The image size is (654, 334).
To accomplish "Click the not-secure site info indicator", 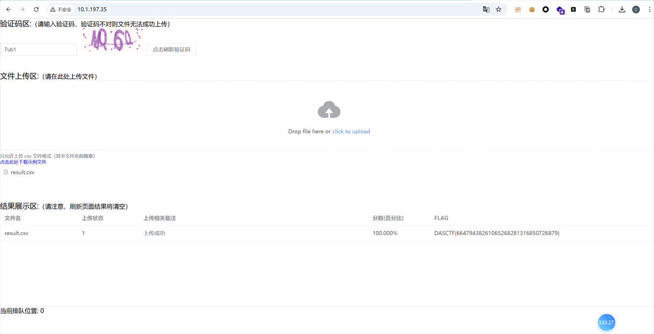I will point(61,10).
